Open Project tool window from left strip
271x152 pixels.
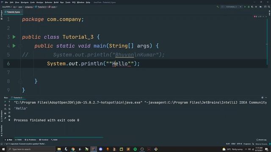2,15
